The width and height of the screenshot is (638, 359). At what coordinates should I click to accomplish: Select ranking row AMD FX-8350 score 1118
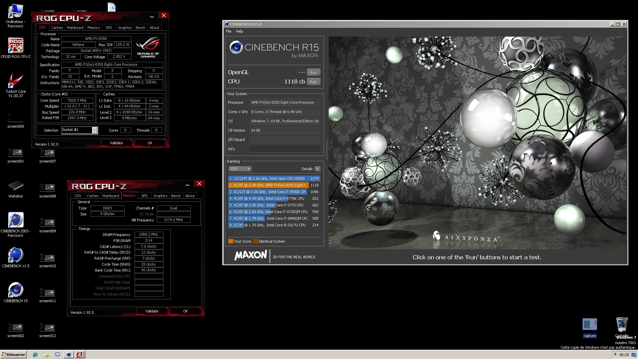pos(274,185)
